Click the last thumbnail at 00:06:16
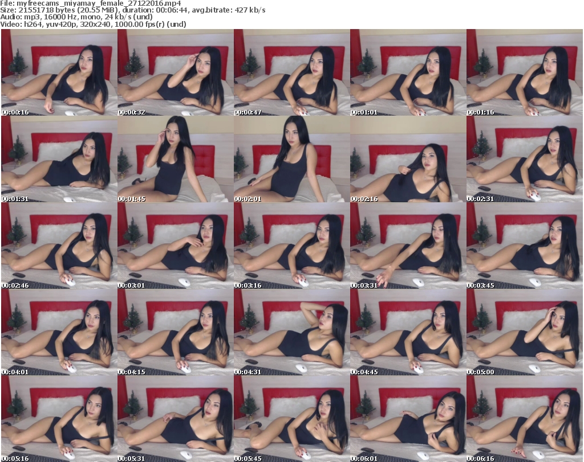Viewport: 584px width, 462px height. coord(524,419)
